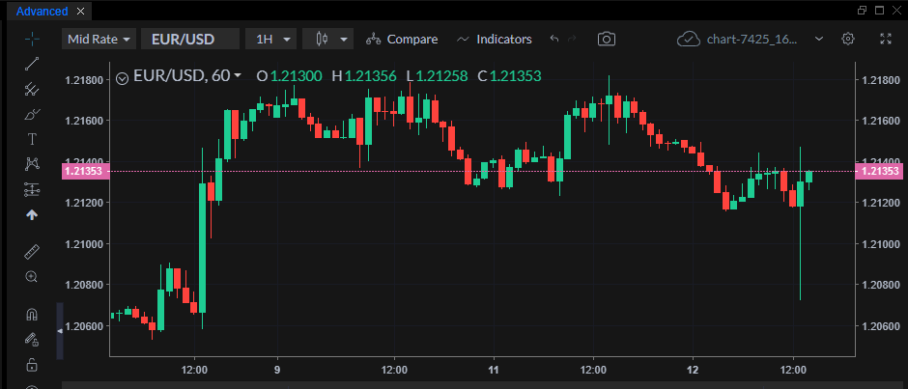This screenshot has height=389, width=908.
Task: Open the Indicators list
Action: (494, 39)
